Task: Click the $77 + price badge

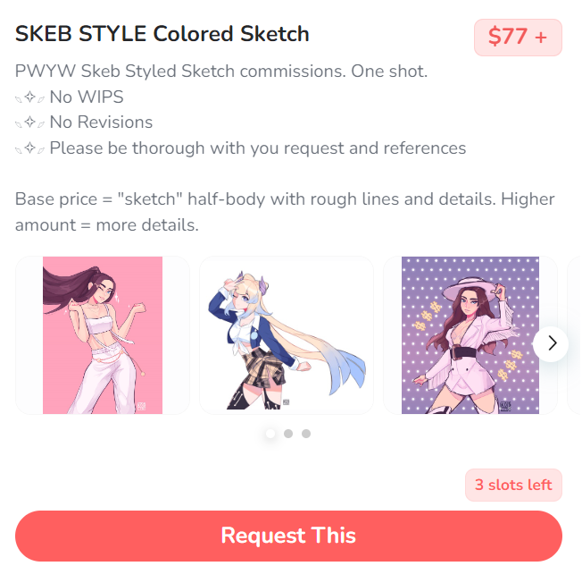Action: (x=518, y=38)
